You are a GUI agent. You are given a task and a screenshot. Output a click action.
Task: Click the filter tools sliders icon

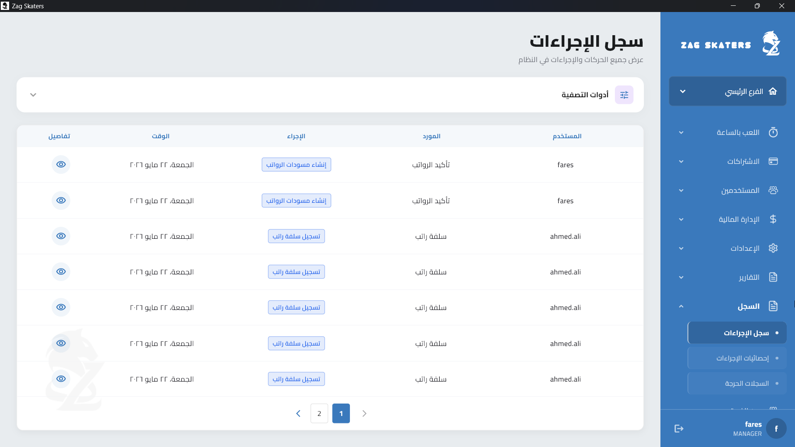(x=624, y=95)
